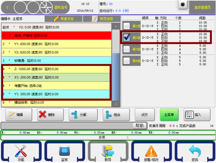The width and height of the screenshot is (216, 163).
Task: Click program list scroll down arrow
Action: click(116, 104)
